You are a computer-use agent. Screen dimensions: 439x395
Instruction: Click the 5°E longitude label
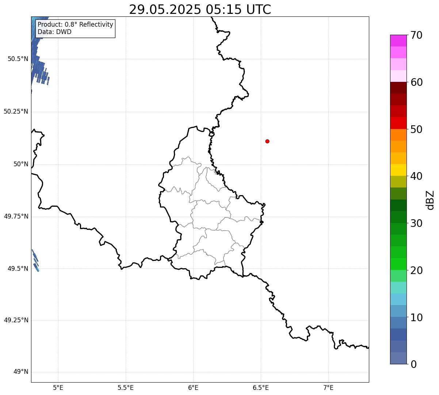click(x=58, y=388)
